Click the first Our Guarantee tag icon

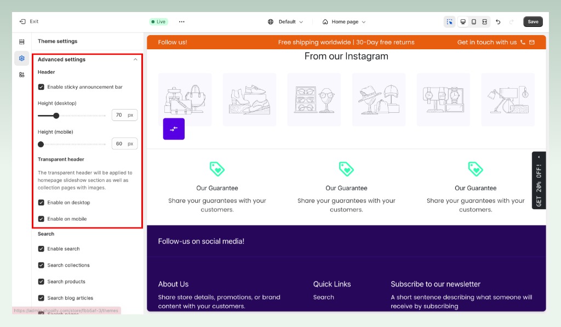point(217,169)
